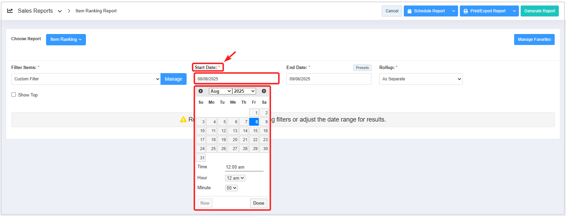566x216 pixels.
Task: Click the End Date input field
Action: pos(329,79)
